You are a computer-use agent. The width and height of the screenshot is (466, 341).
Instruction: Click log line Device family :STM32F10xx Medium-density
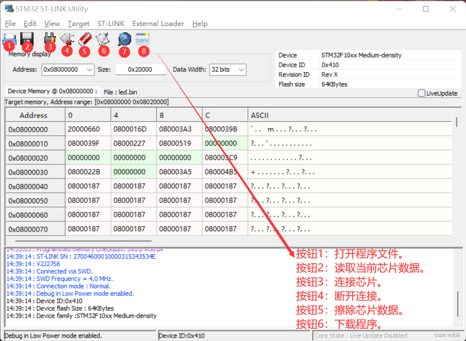tap(81, 316)
